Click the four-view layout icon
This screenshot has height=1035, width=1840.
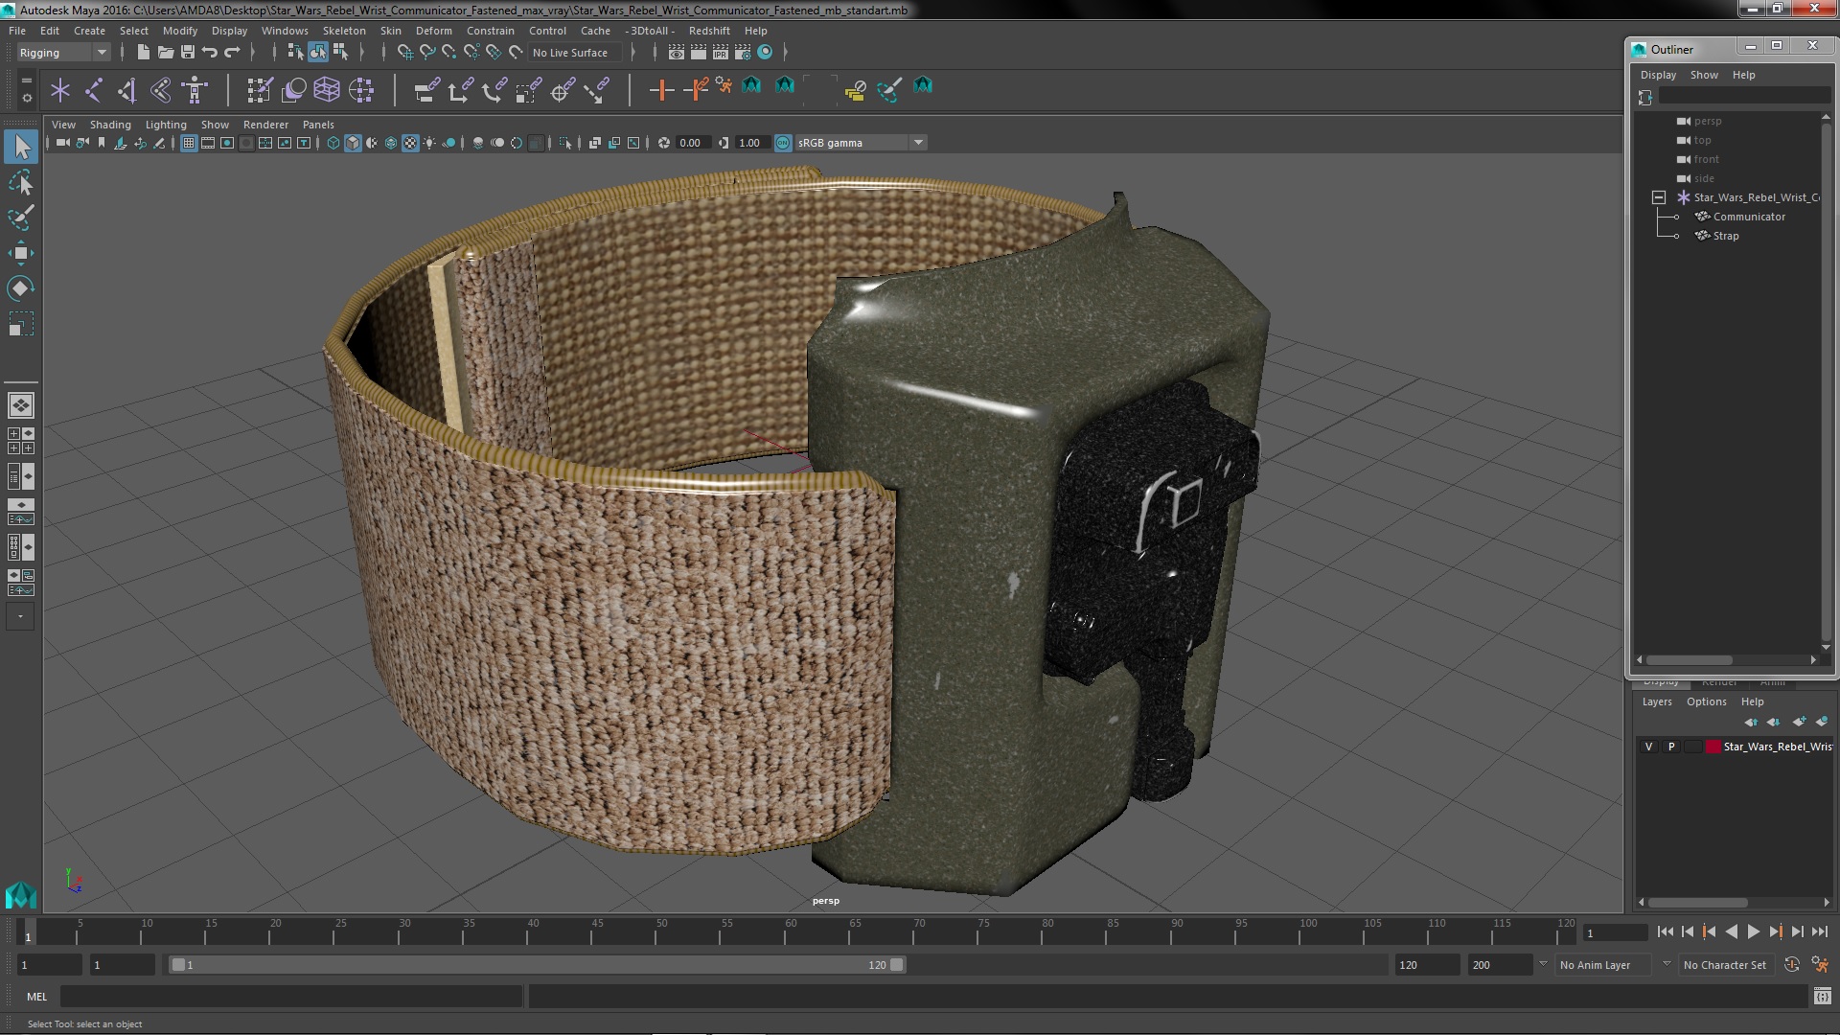[20, 441]
